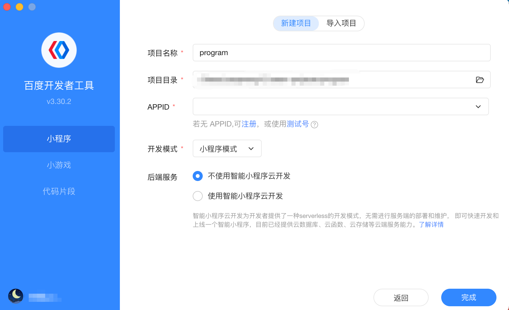Open the 注册 link for APPID registration
Viewport: 509px width, 310px height.
(248, 124)
